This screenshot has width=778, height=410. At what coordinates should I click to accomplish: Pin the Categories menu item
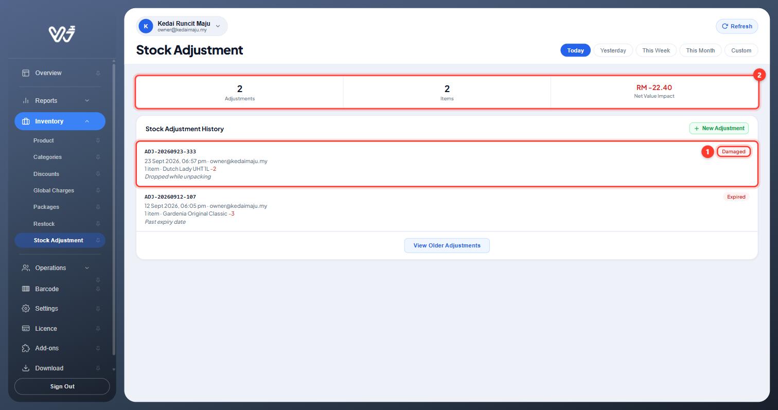[x=98, y=157]
